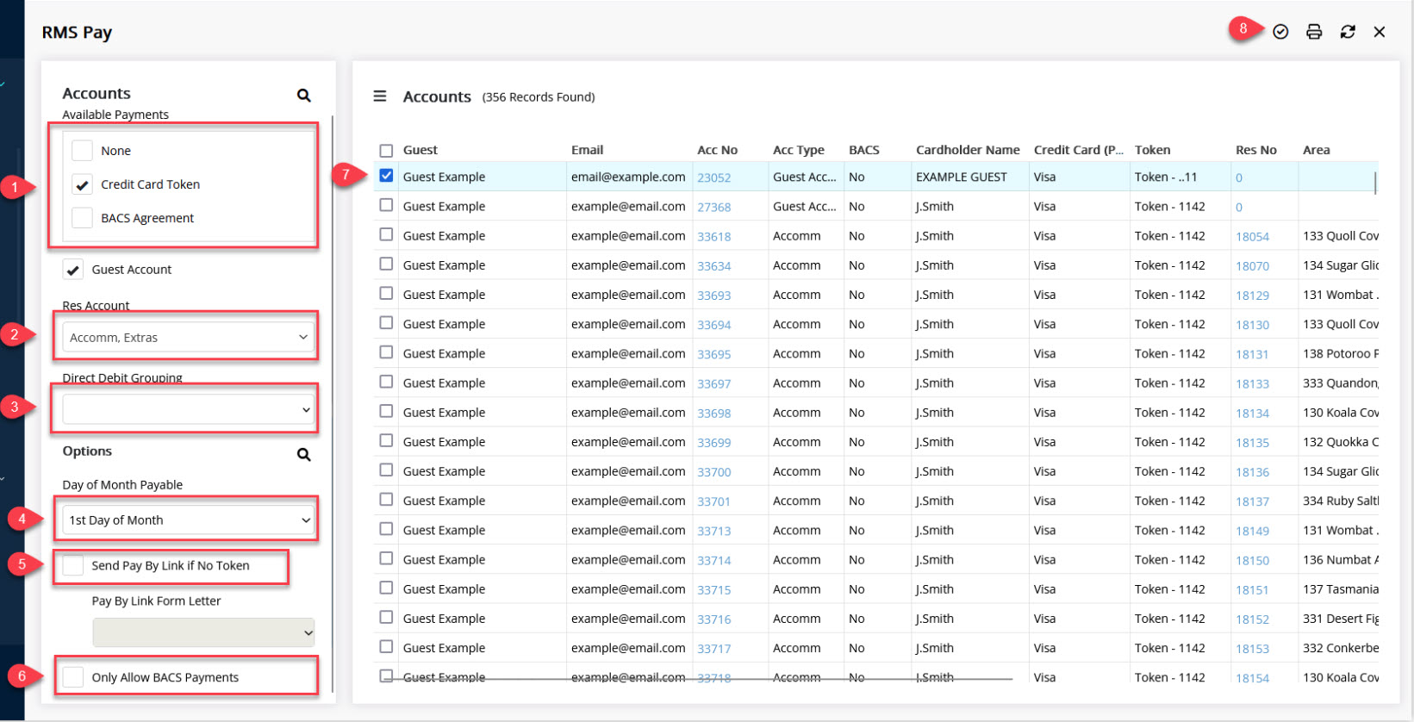The image size is (1414, 722).
Task: Open account number 27368 link
Action: tap(713, 207)
